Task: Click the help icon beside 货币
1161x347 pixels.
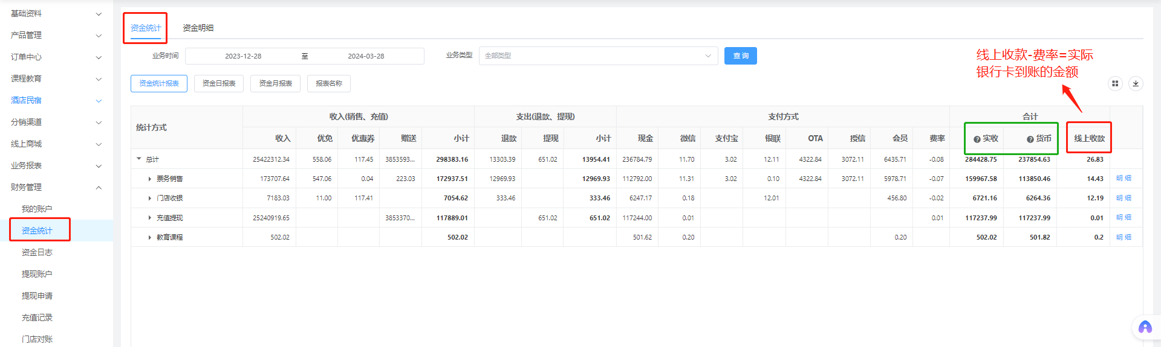Action: click(1030, 139)
